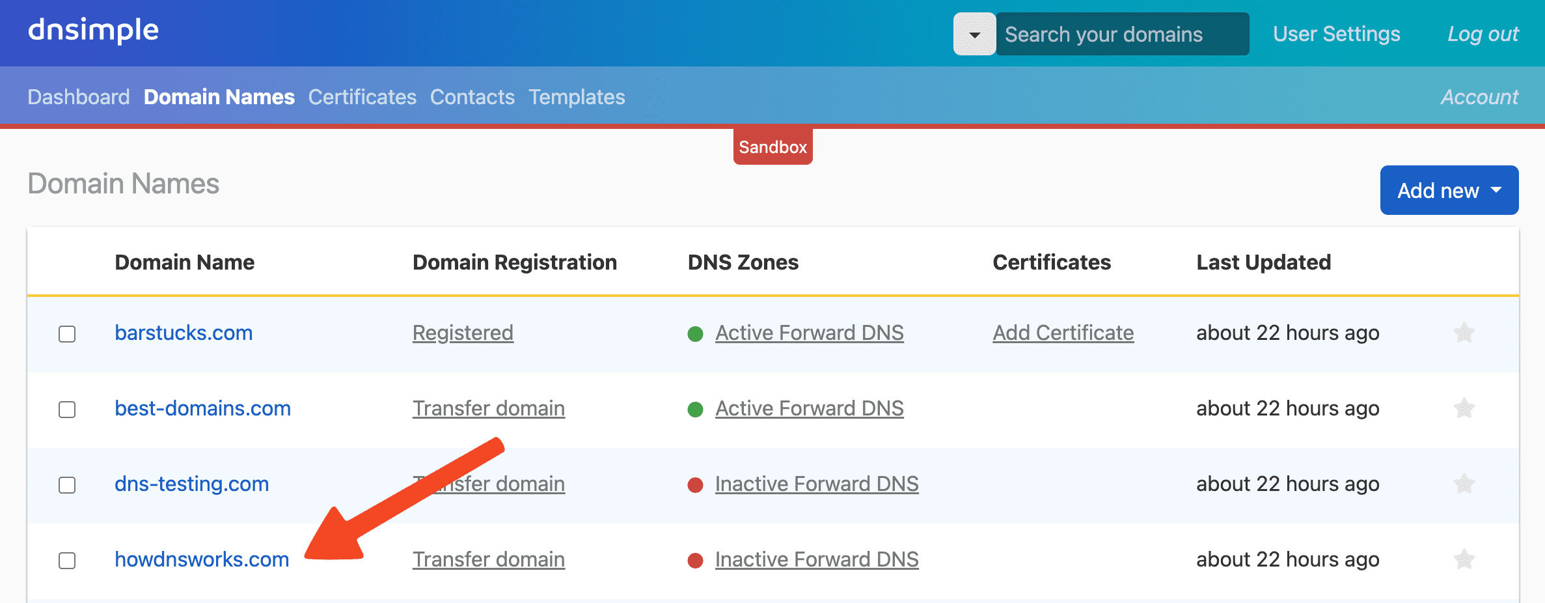Image resolution: width=1545 pixels, height=603 pixels.
Task: Click the Domain Names page heading
Action: 124,184
